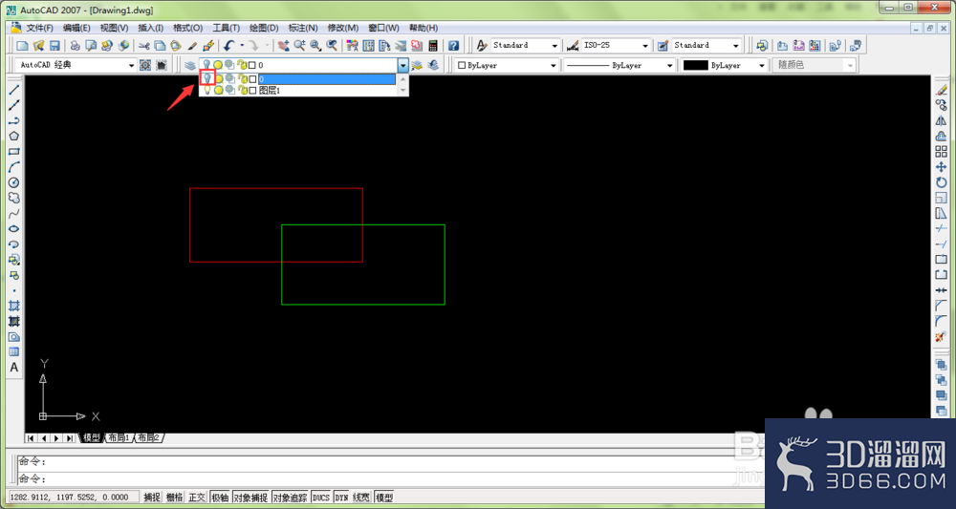Select the Circle draw tool
This screenshot has width=956, height=509.
pyautogui.click(x=14, y=182)
